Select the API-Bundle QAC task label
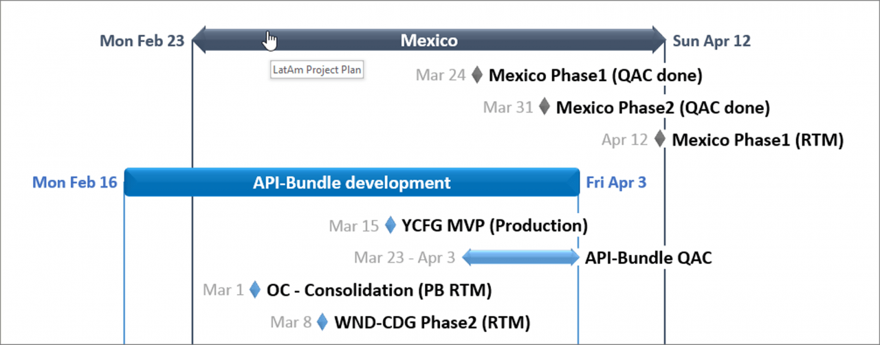This screenshot has width=880, height=345. [x=648, y=258]
